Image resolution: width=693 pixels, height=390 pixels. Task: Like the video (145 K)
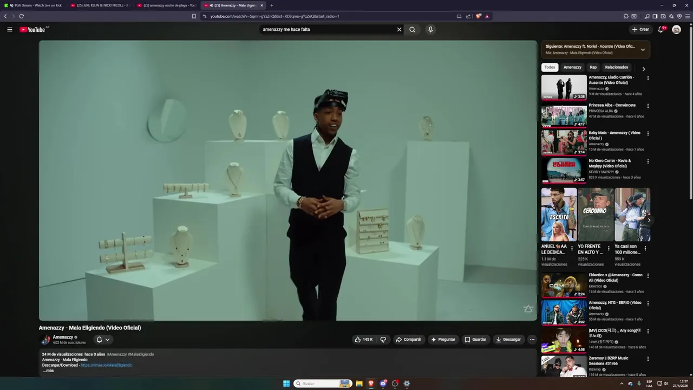(x=364, y=340)
